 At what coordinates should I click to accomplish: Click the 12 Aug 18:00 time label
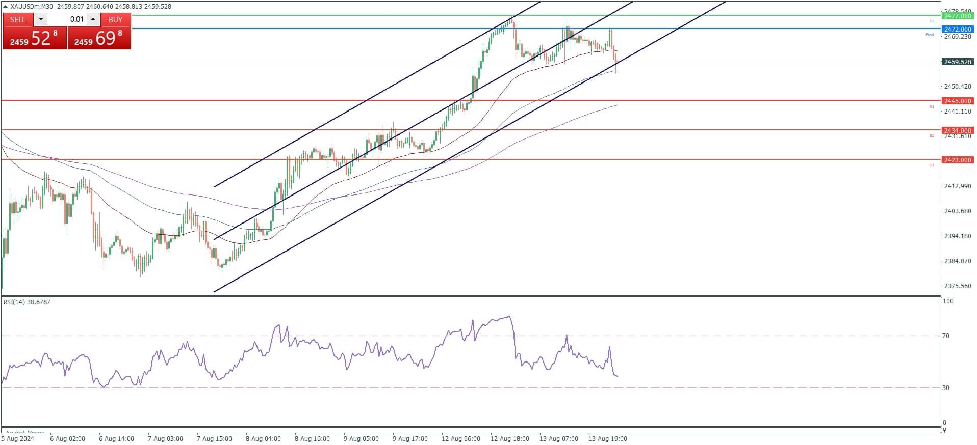click(x=510, y=438)
